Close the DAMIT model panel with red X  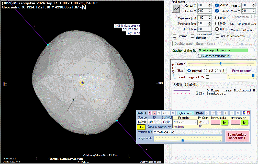tap(248, 113)
